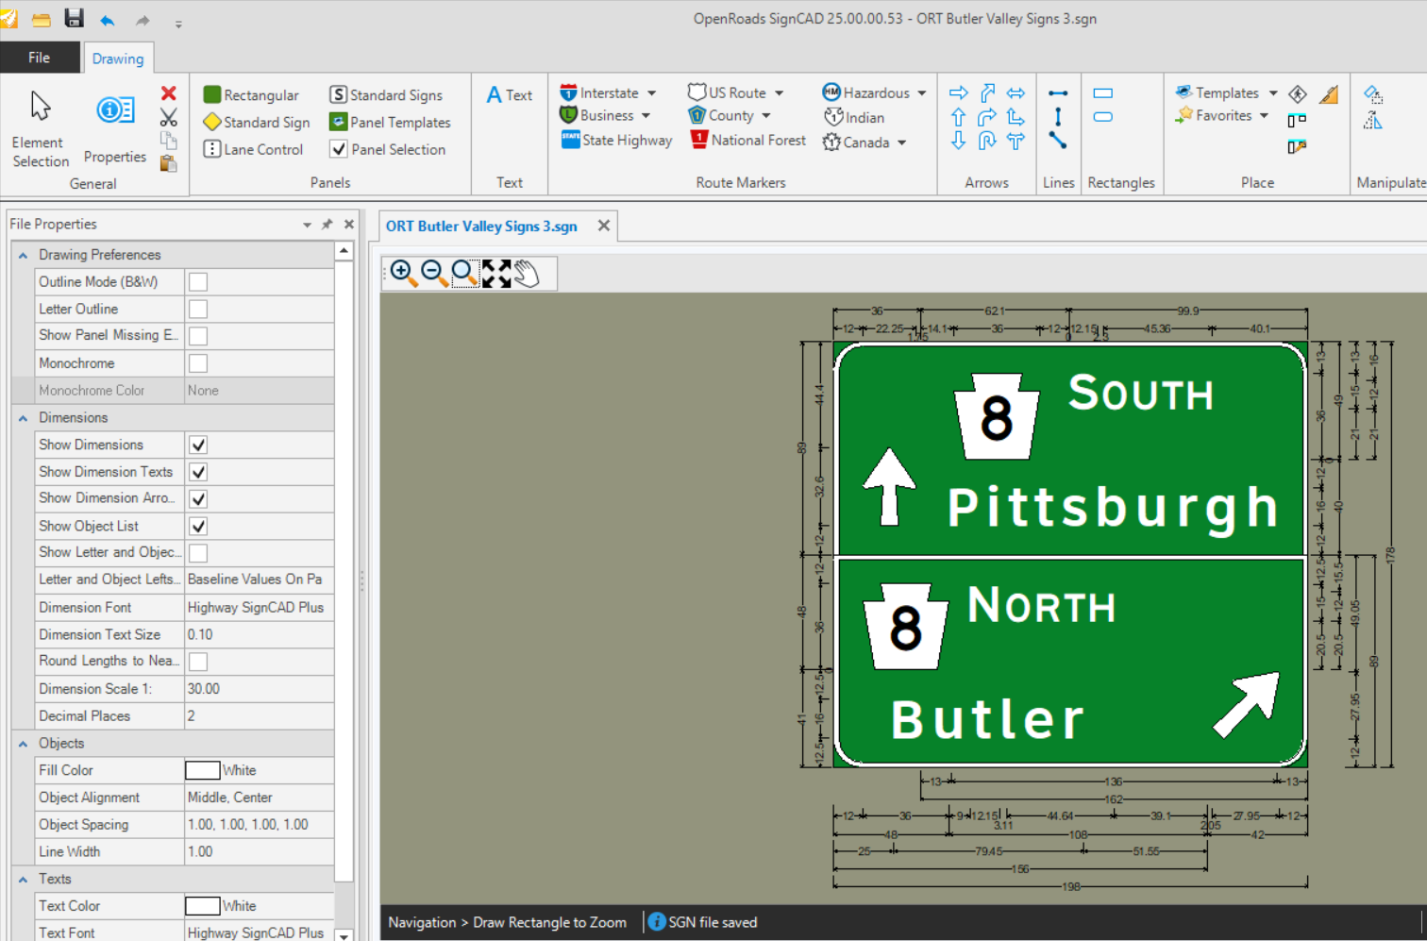
Task: Open file with folder icon
Action: tap(41, 19)
